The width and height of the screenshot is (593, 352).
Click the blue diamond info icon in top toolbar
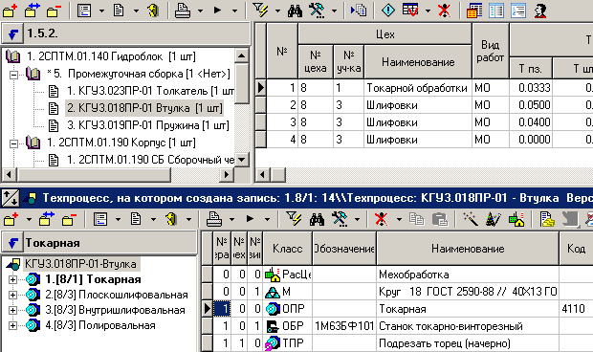(388, 11)
